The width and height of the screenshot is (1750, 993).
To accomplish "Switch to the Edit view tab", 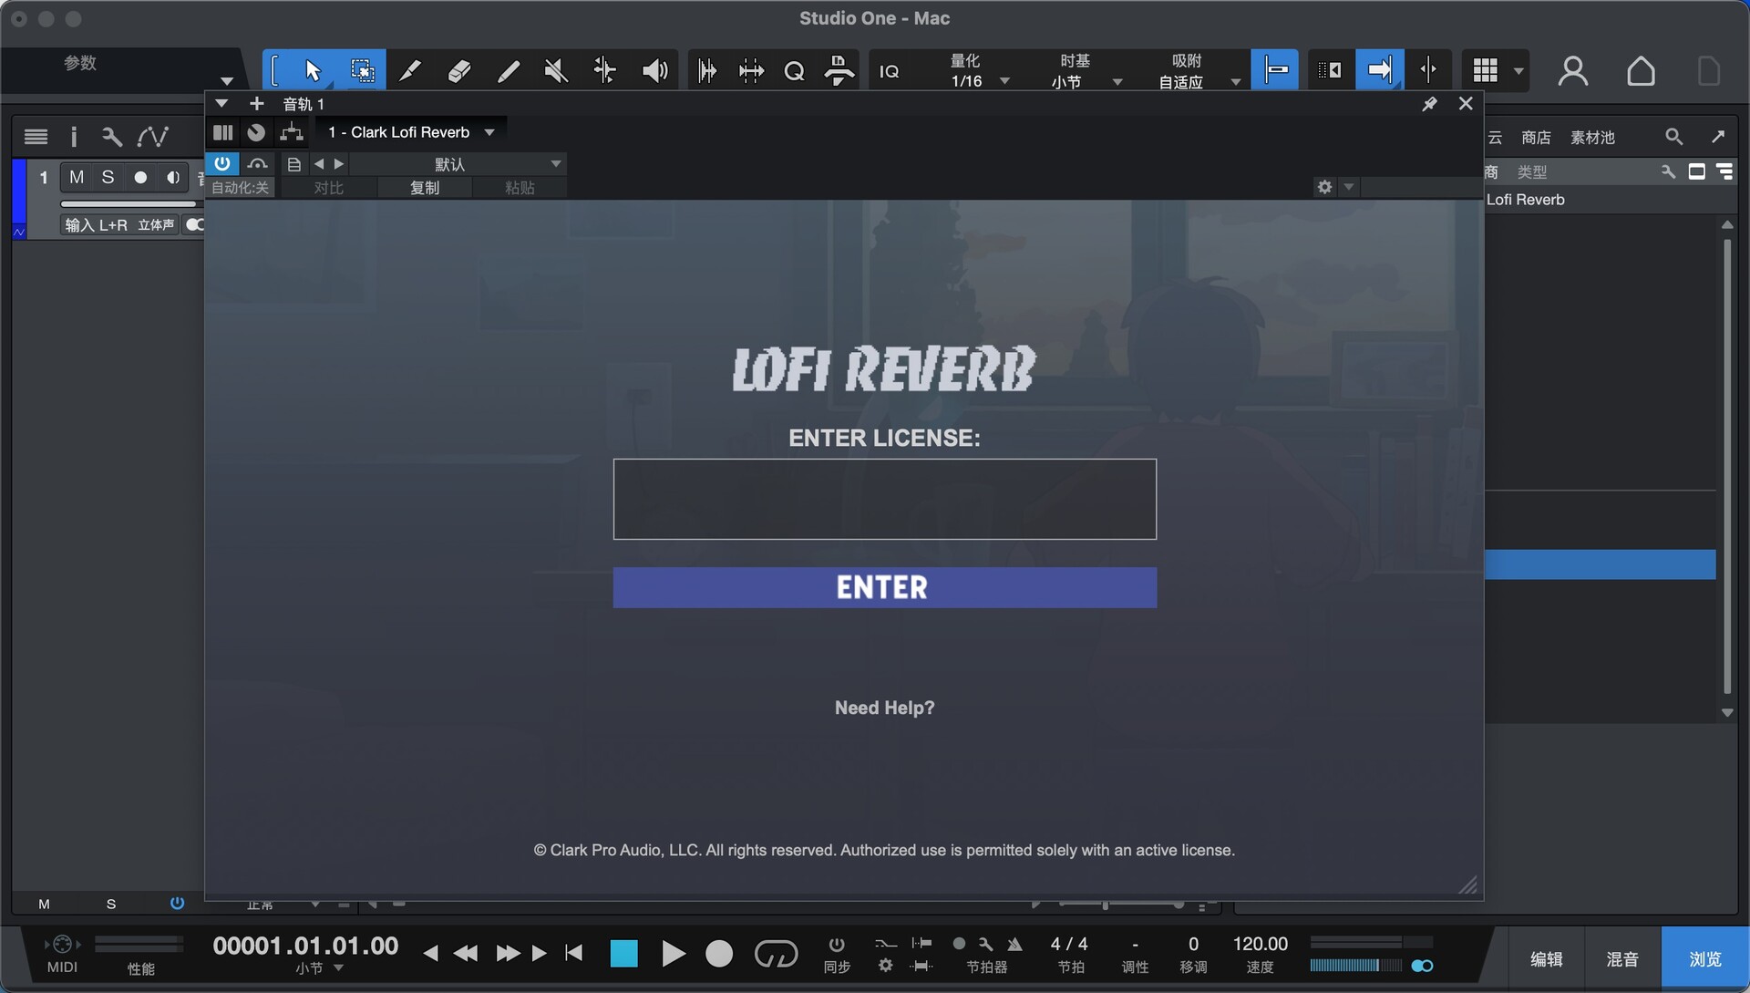I will pyautogui.click(x=1546, y=959).
